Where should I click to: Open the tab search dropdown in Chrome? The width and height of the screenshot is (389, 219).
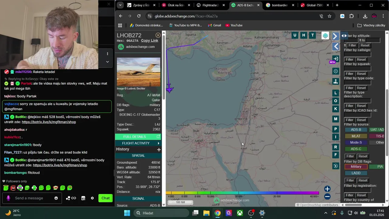tap(120, 5)
